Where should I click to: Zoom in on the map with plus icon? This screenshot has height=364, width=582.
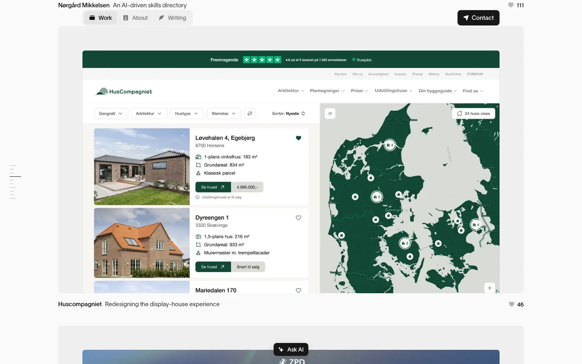489,288
